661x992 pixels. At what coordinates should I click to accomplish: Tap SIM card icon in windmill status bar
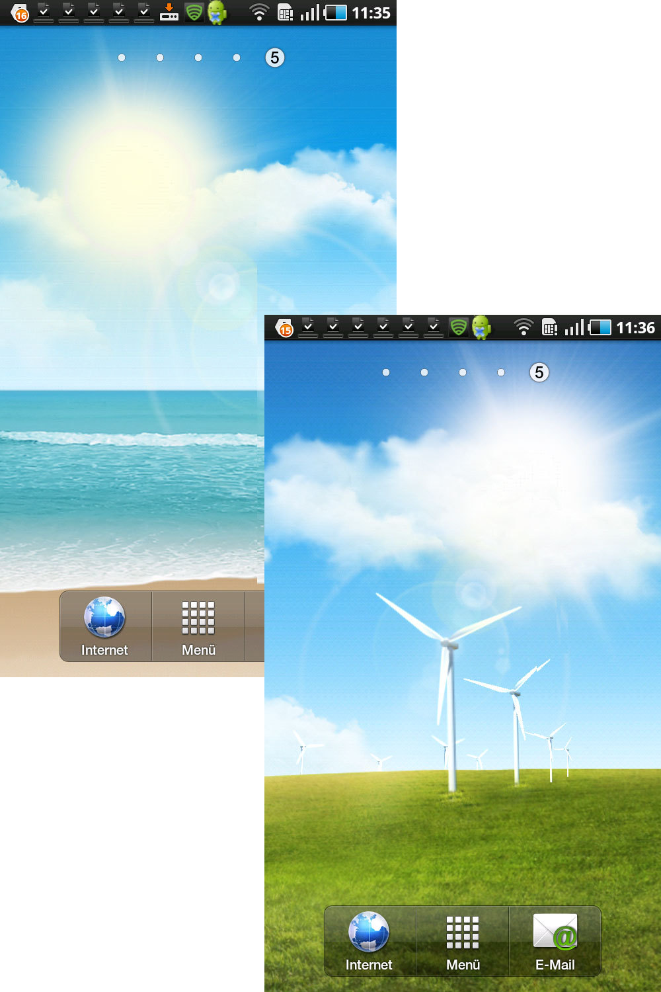coord(550,327)
